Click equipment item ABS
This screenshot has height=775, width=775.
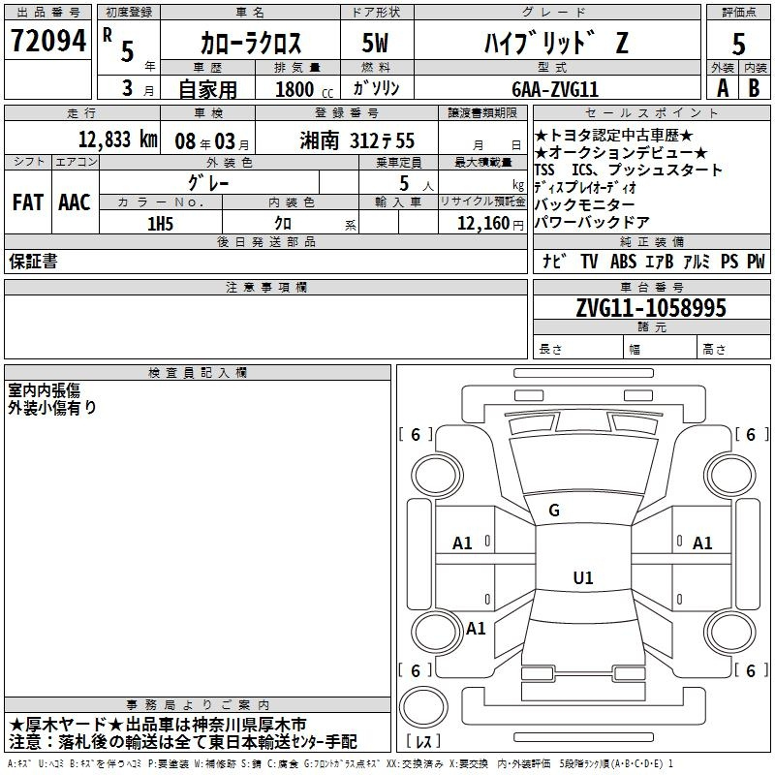click(x=623, y=261)
